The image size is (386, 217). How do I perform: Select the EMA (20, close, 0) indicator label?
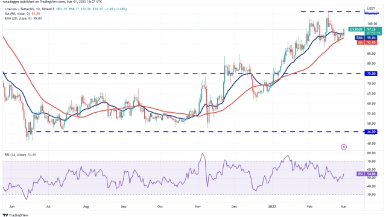click(x=18, y=19)
